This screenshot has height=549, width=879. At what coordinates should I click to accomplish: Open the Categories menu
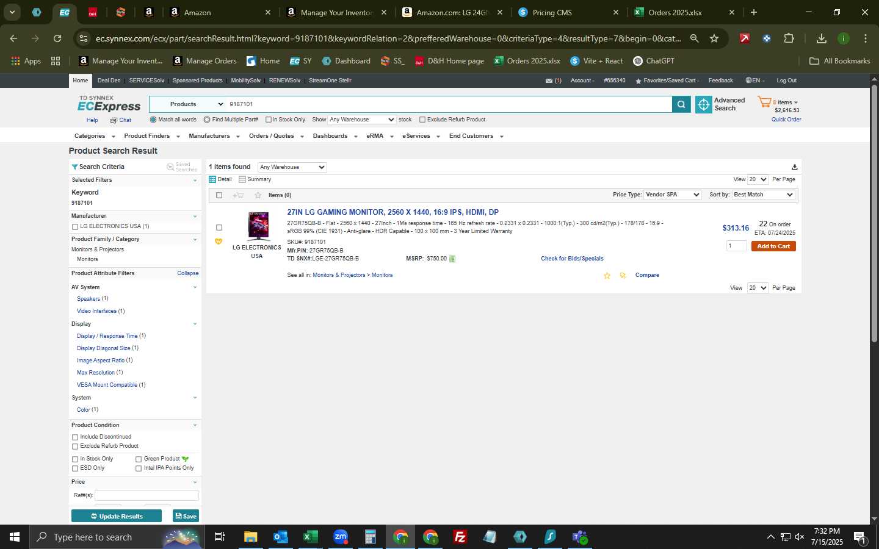pyautogui.click(x=95, y=136)
